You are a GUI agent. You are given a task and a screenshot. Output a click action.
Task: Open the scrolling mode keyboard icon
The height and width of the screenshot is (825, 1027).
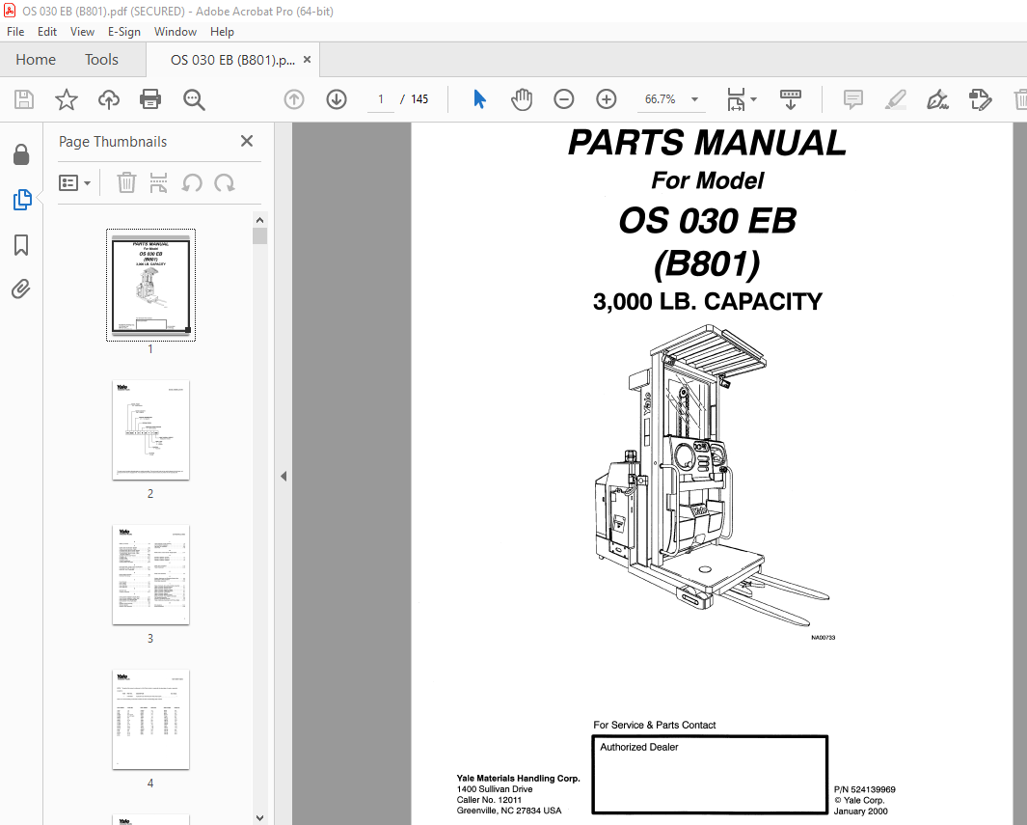tap(791, 99)
